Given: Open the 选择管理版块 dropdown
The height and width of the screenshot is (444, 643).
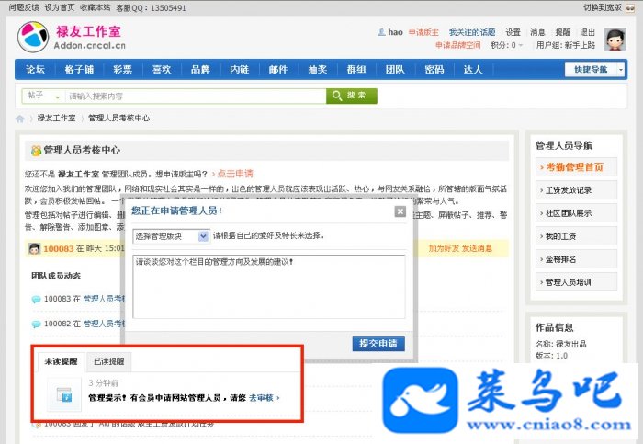Looking at the screenshot, I should pos(171,236).
